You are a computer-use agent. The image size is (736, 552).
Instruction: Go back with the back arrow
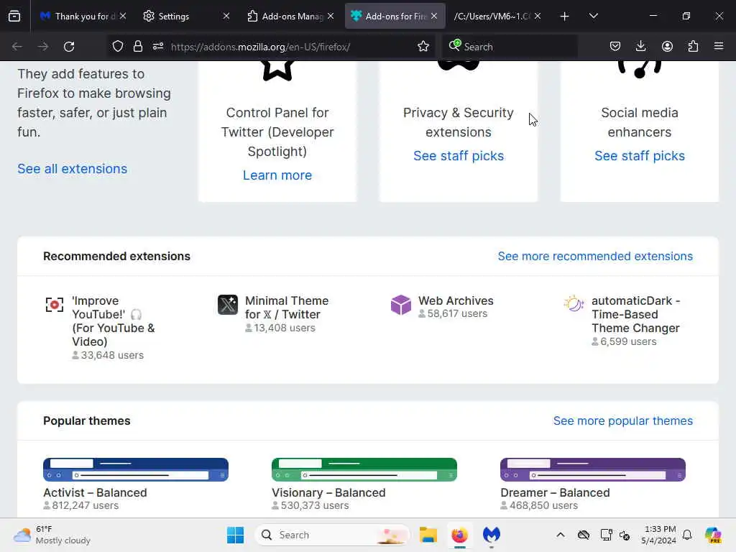pos(17,47)
